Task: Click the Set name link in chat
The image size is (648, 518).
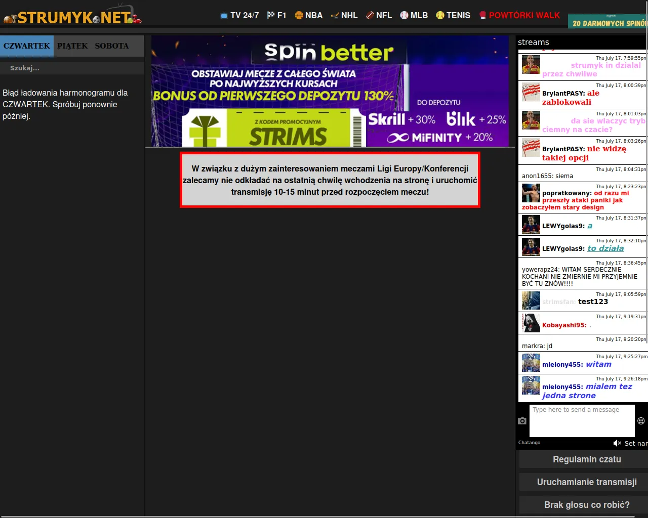Action: 636,444
